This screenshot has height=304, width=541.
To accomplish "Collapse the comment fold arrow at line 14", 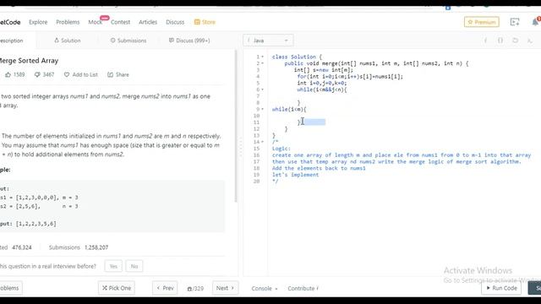I will click(x=263, y=142).
